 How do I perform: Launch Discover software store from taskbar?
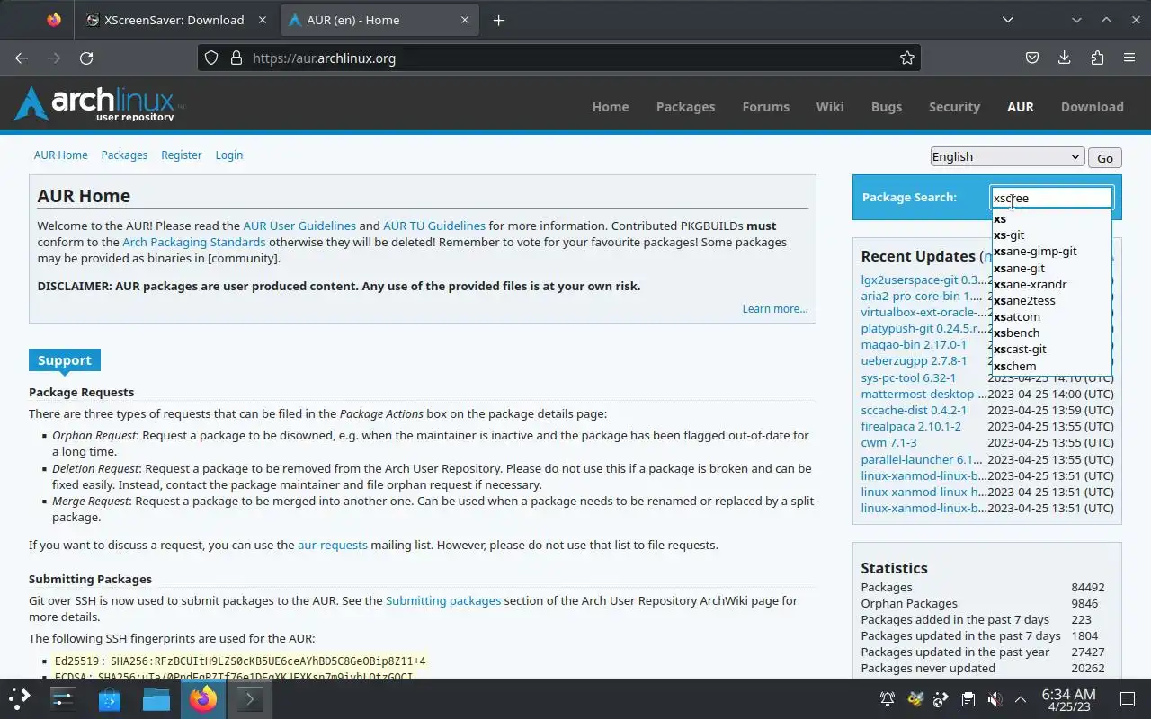110,698
